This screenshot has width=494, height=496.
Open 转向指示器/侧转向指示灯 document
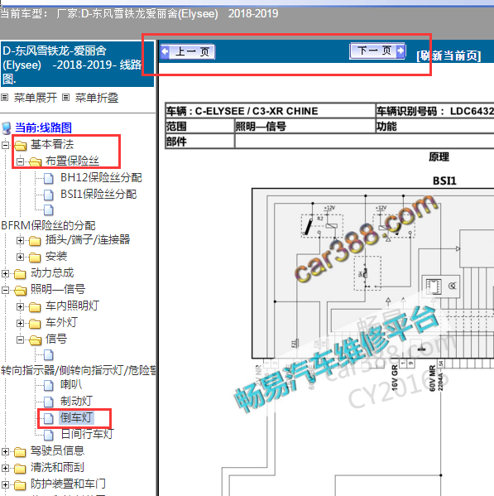[79, 370]
